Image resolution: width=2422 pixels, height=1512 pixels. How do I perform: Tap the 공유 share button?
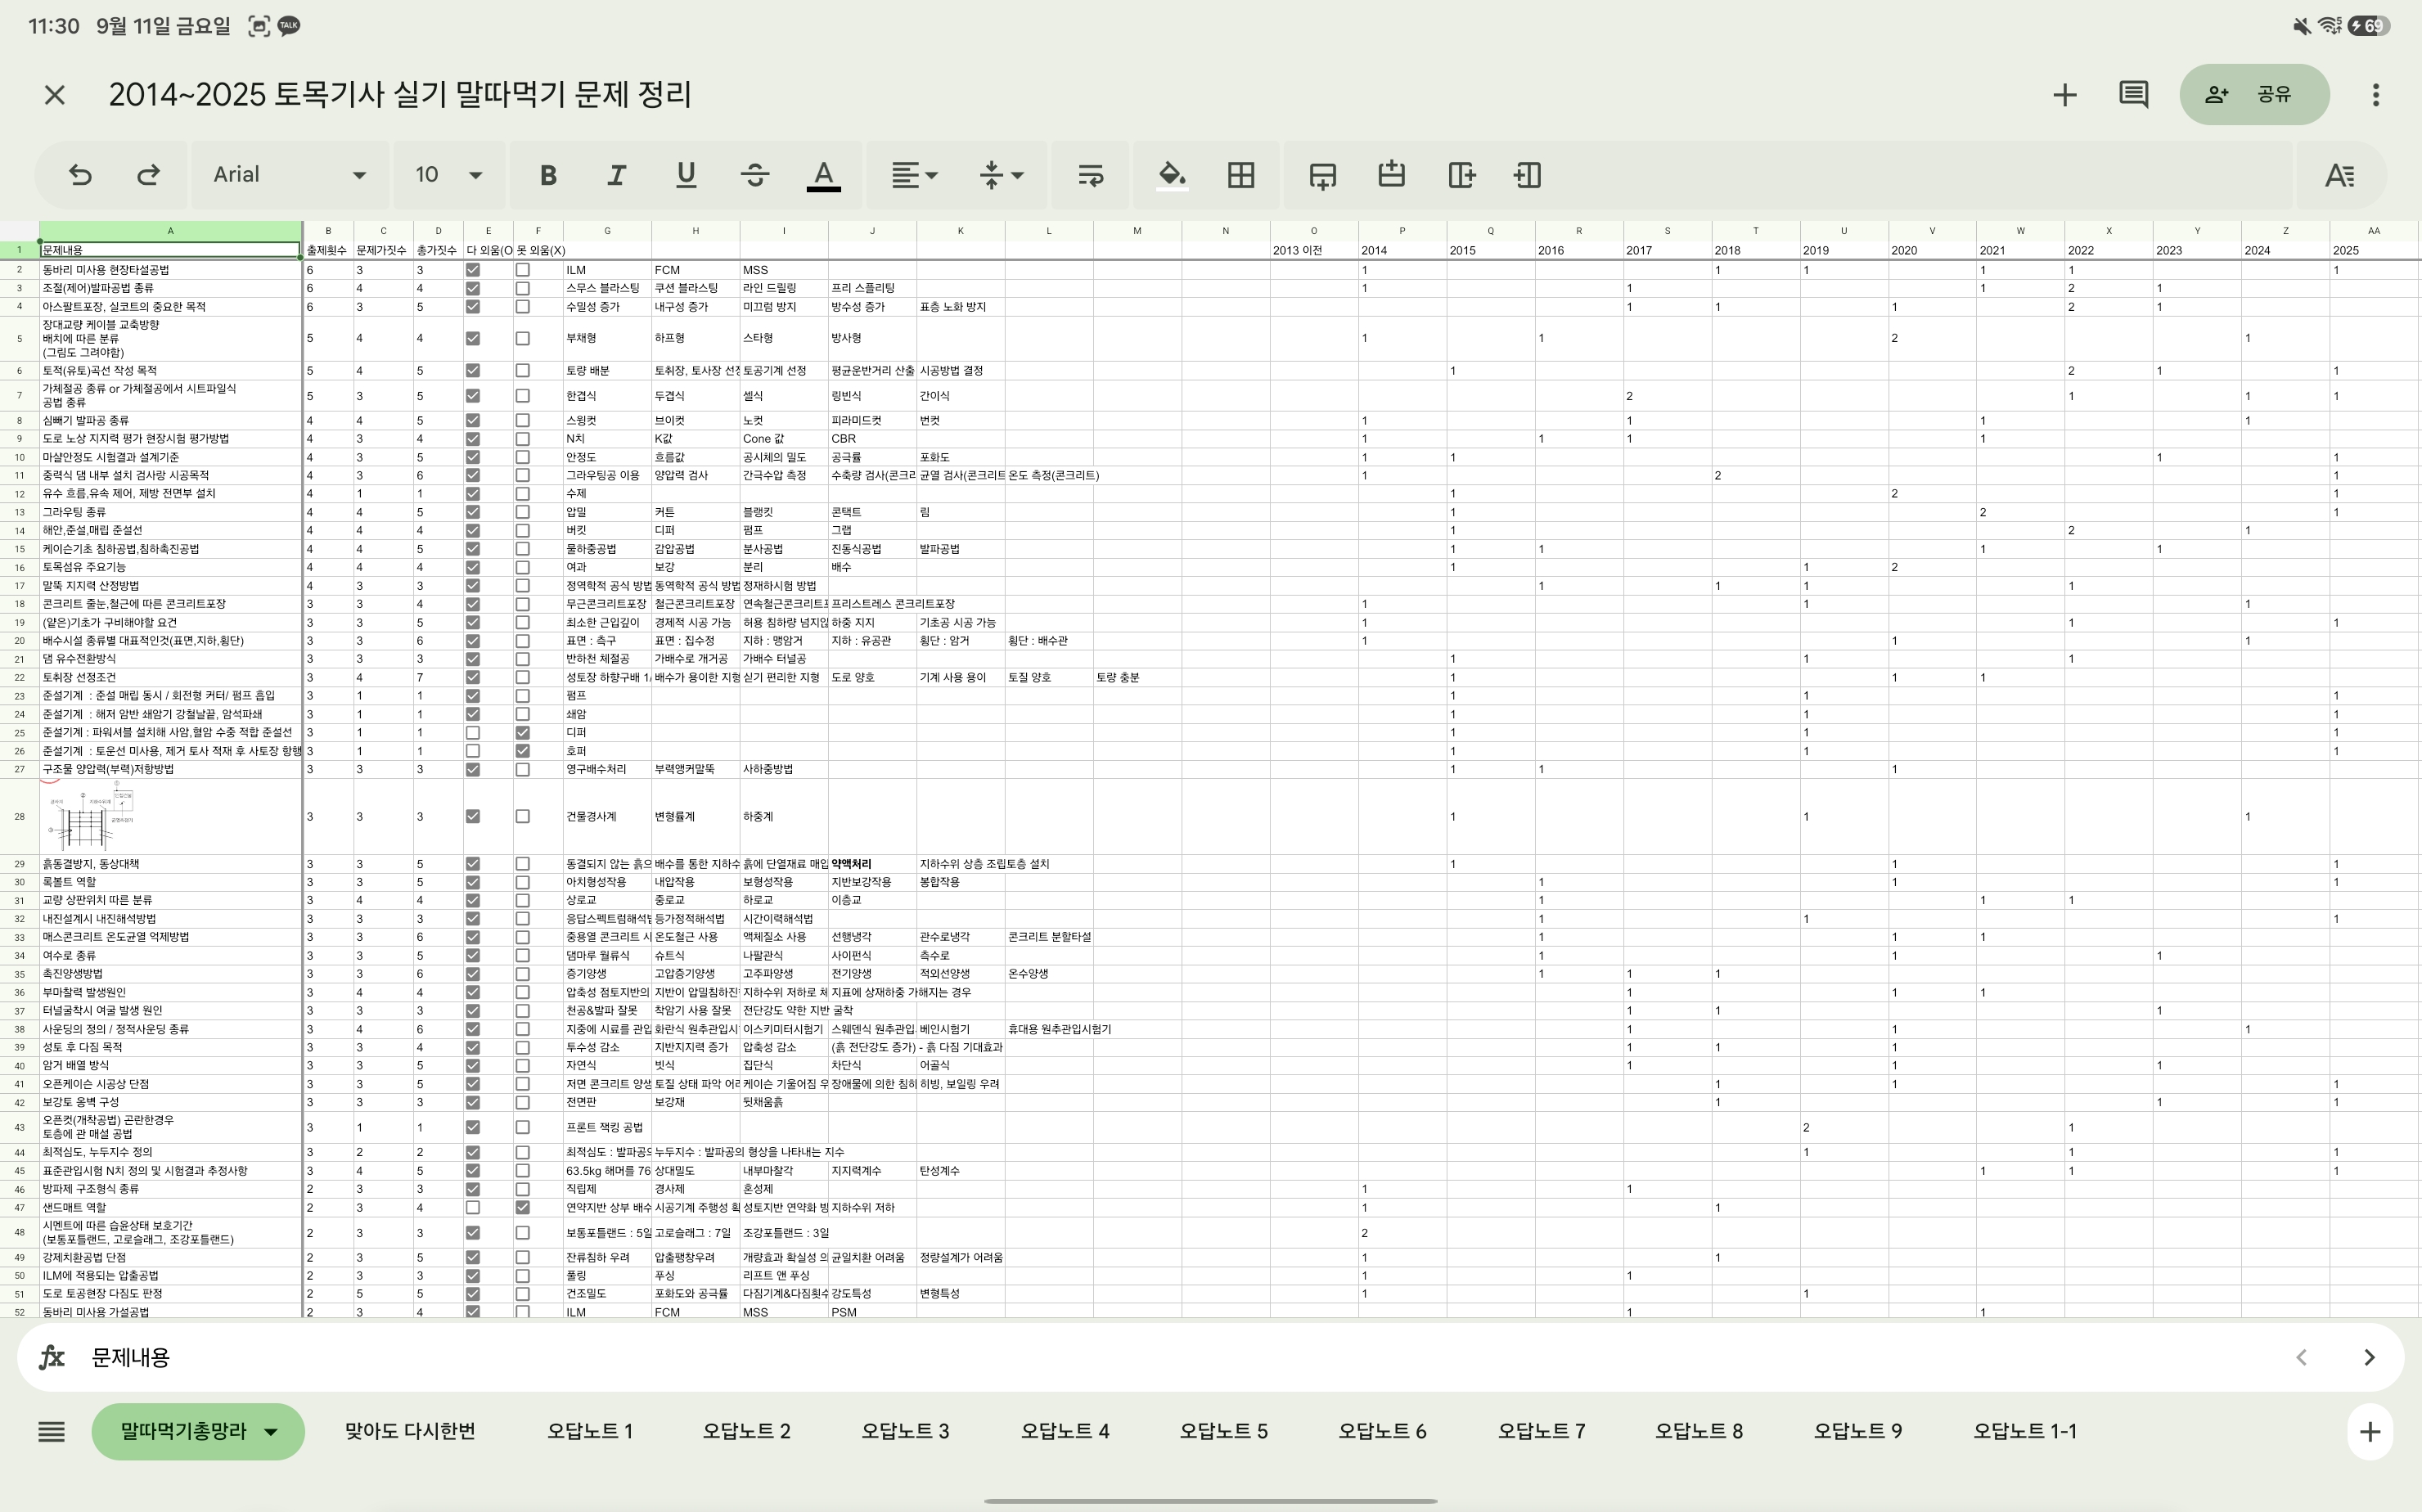tap(2254, 95)
